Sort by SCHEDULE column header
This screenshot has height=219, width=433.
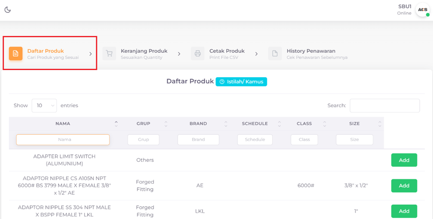(x=255, y=124)
